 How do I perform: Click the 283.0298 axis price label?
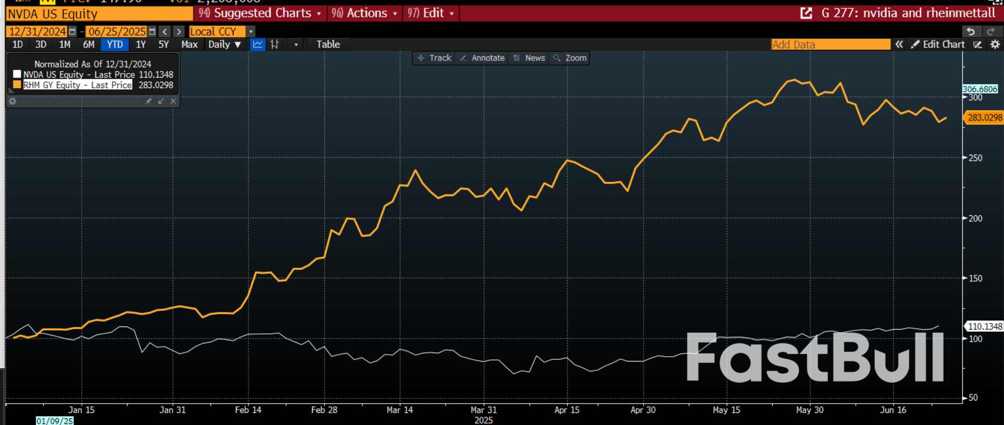(984, 118)
